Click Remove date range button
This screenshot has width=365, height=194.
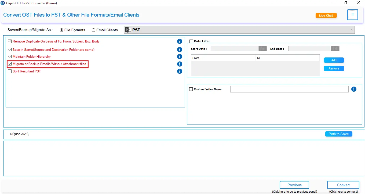tap(334, 68)
